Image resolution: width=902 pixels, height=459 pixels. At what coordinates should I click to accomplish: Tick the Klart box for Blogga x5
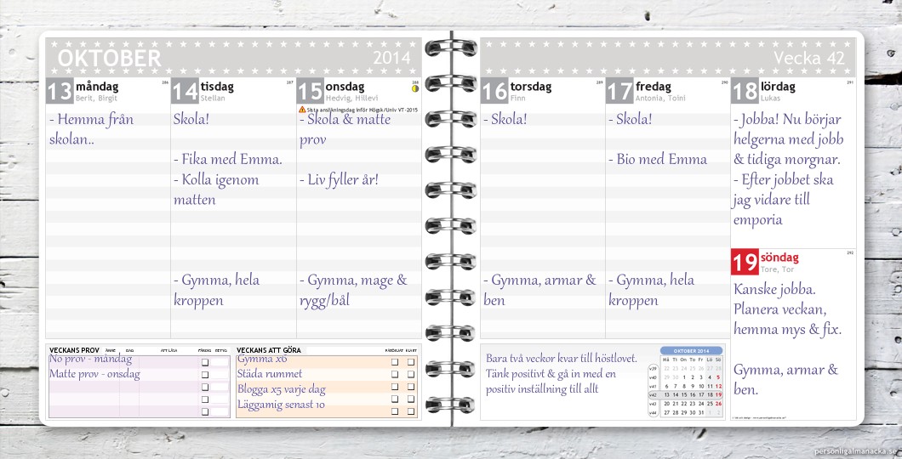(x=411, y=388)
